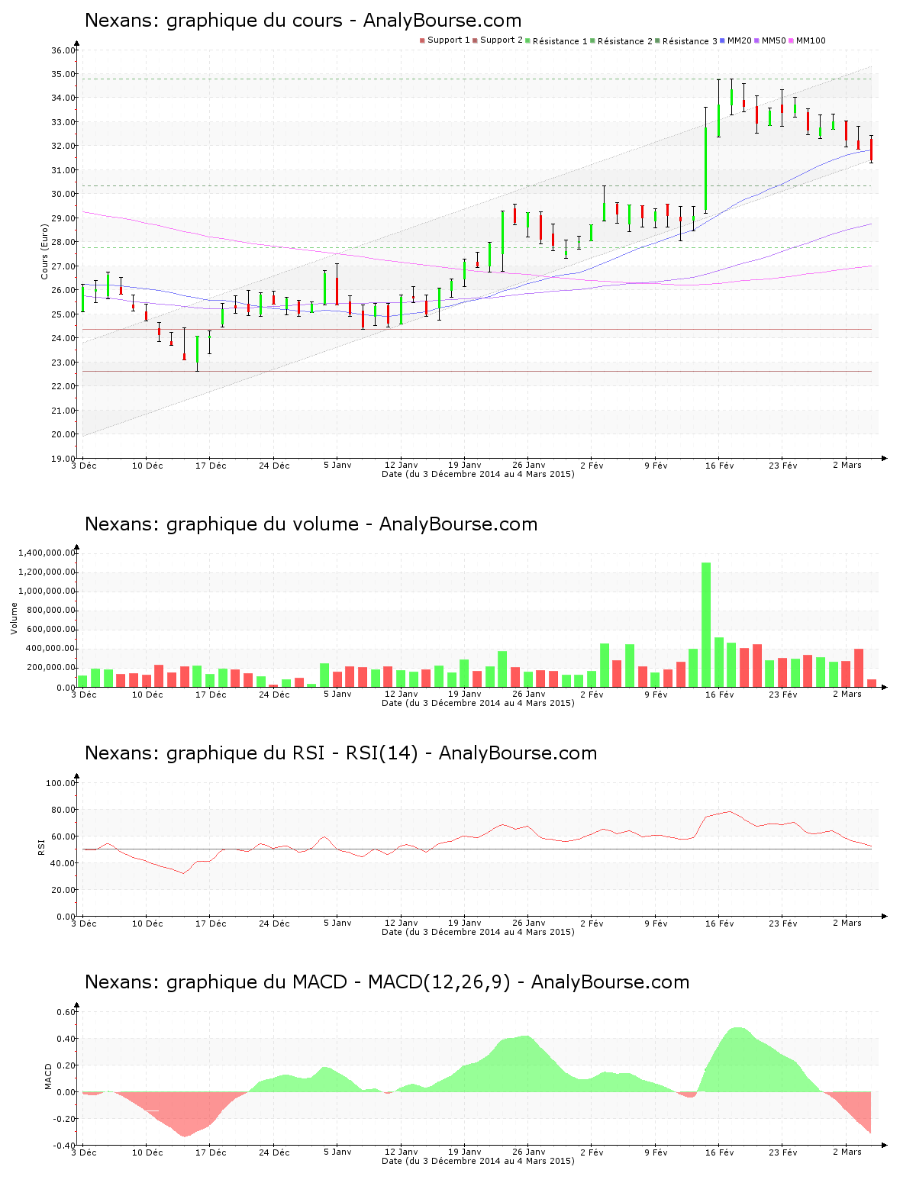
Task: Click the Résistance 1 legend color square
Action: point(527,40)
